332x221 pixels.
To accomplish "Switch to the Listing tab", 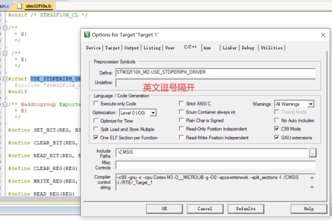I will [152, 48].
